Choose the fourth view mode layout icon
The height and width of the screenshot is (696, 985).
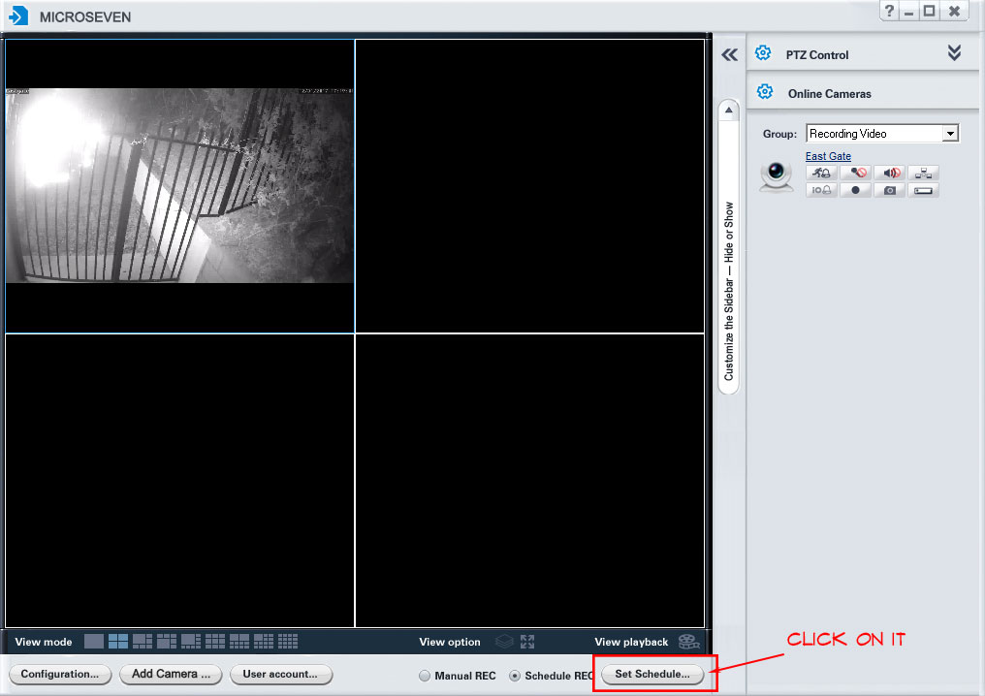point(167,642)
